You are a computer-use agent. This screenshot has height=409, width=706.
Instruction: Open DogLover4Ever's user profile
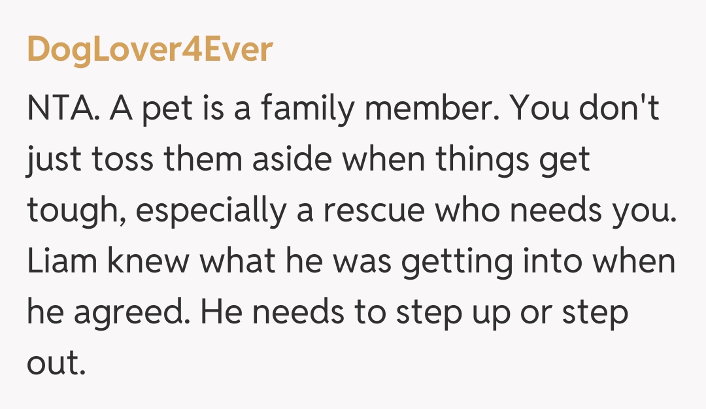[x=150, y=49]
